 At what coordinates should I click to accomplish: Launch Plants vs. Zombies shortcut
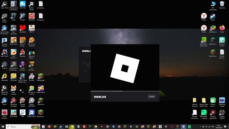click(23, 42)
